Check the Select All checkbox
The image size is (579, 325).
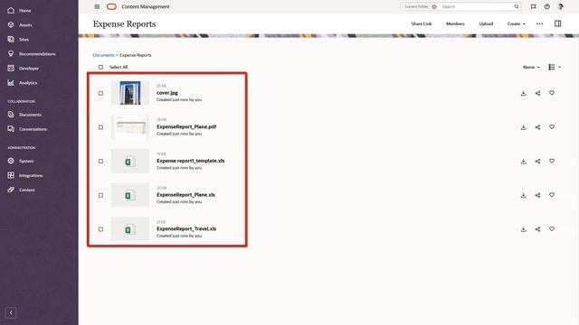tap(100, 67)
